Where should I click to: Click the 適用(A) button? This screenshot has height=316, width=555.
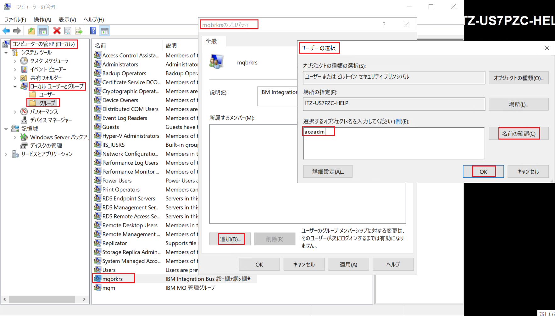[348, 264]
